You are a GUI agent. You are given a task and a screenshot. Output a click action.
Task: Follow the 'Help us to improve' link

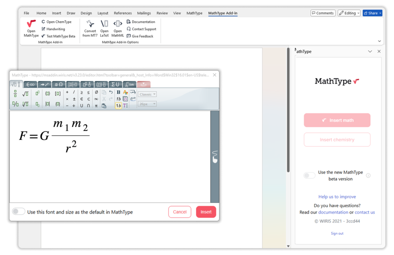tap(337, 197)
